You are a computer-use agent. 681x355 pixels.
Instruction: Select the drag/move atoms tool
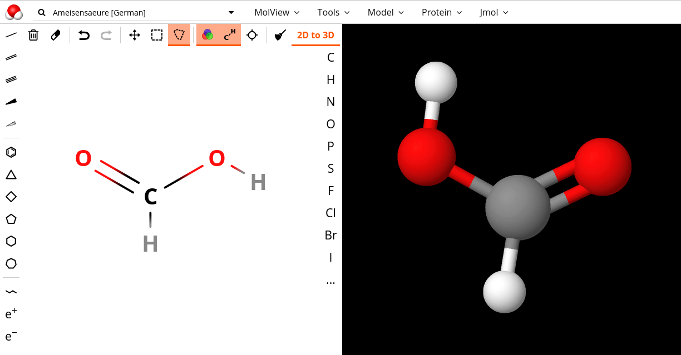coord(135,35)
